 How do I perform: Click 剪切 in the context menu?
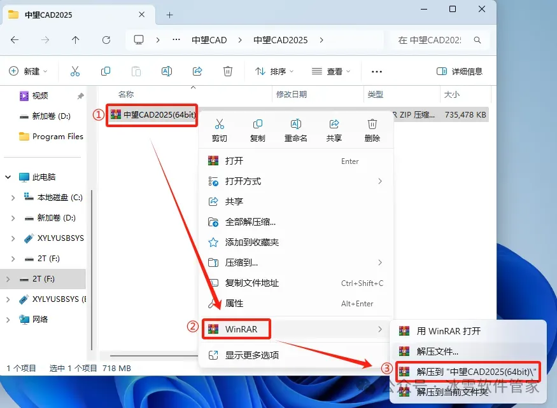point(219,130)
